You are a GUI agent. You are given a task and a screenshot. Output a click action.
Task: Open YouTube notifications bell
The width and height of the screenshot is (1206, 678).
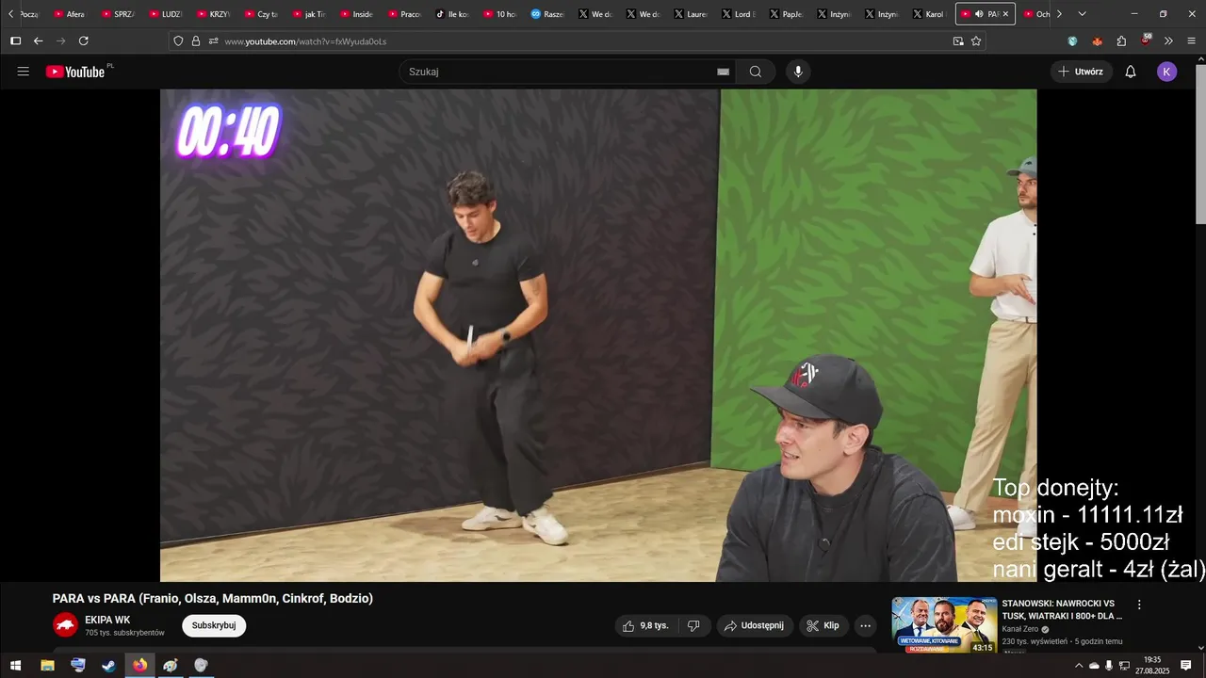click(x=1131, y=72)
